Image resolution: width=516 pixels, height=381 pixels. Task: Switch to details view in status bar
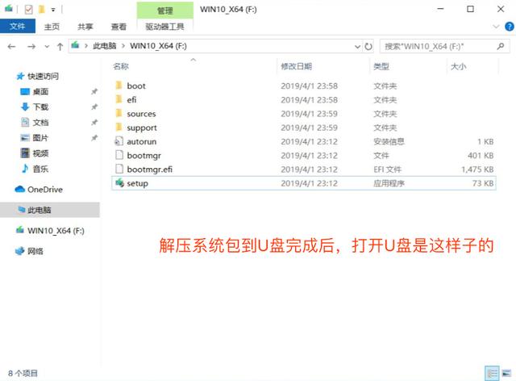click(492, 374)
